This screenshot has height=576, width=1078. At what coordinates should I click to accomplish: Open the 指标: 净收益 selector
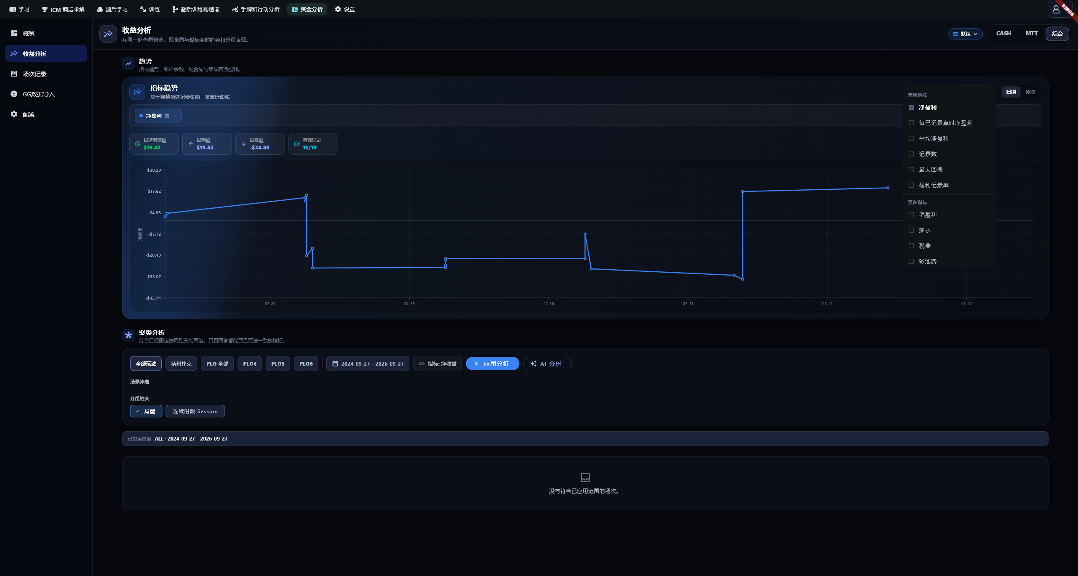point(438,364)
